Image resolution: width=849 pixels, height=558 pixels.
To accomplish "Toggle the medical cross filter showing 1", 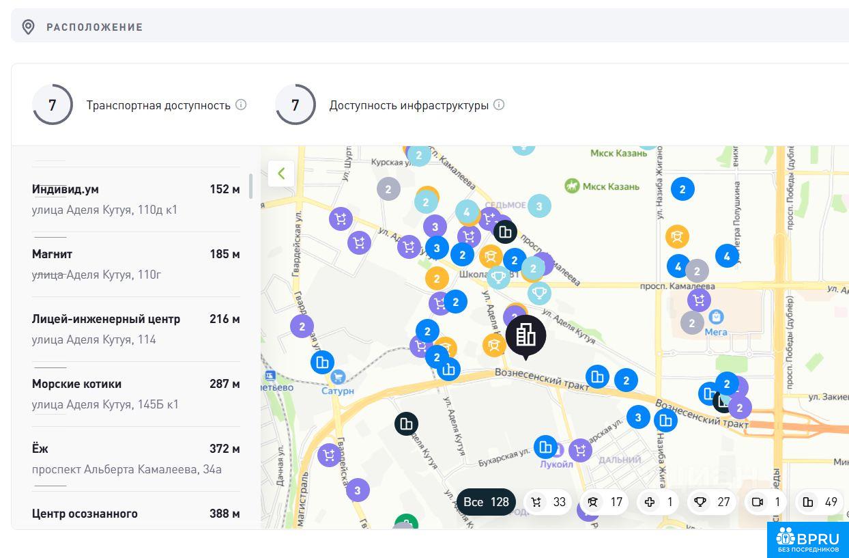I will pyautogui.click(x=659, y=502).
